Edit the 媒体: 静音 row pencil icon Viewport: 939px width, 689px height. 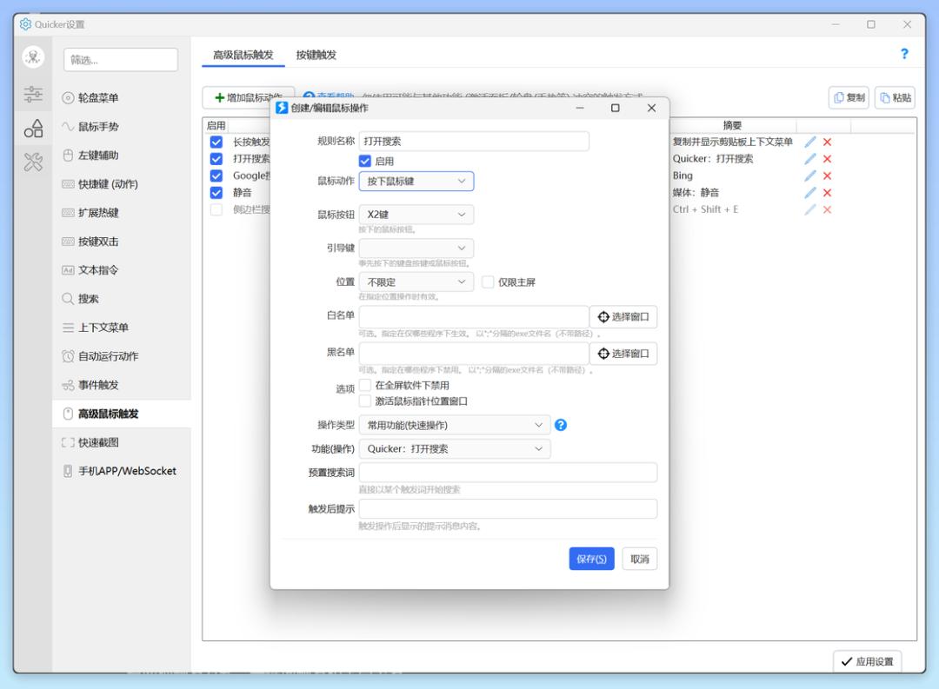point(809,192)
